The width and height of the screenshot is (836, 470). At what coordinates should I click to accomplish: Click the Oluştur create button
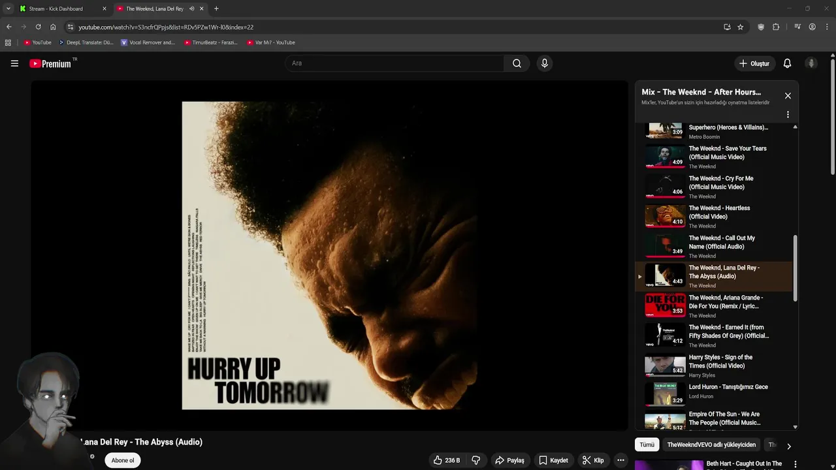pos(754,63)
